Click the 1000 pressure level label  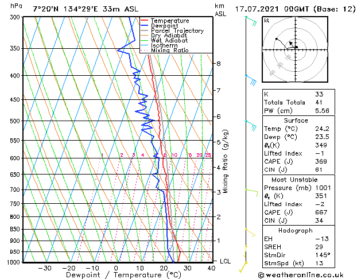15,262
